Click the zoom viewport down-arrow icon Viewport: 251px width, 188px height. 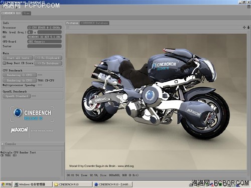248,27
